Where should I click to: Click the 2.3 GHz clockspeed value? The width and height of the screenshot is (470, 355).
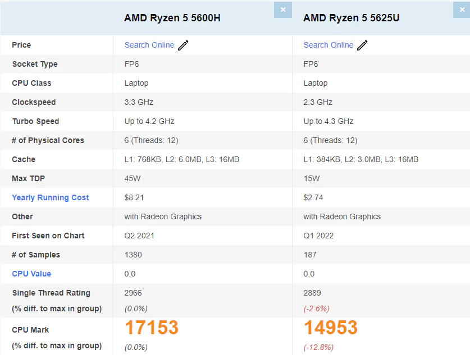pyautogui.click(x=318, y=103)
